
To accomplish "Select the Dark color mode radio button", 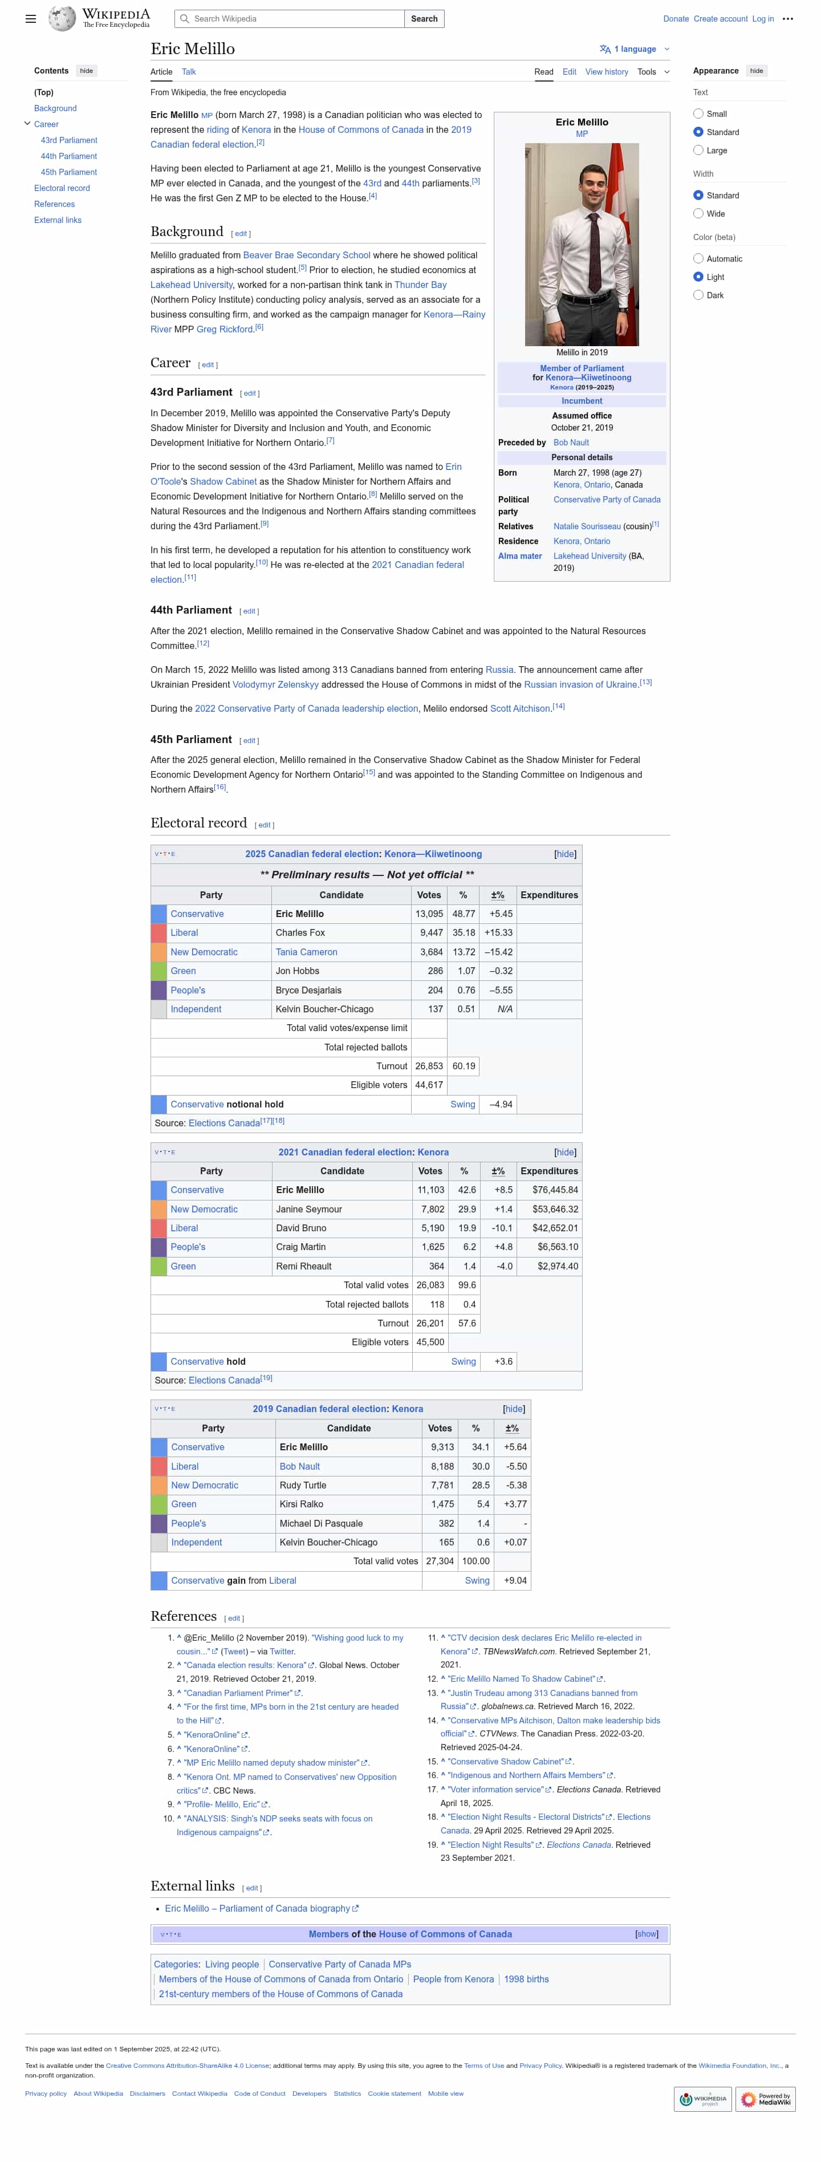I will pos(698,295).
